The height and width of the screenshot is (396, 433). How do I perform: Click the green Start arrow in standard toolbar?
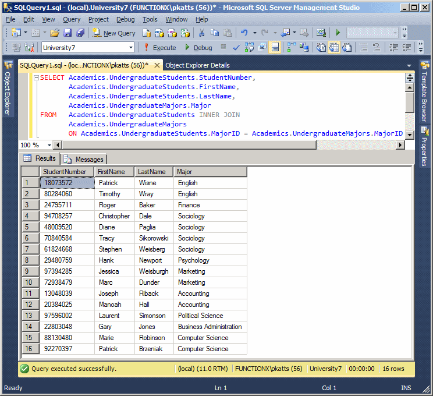point(338,33)
